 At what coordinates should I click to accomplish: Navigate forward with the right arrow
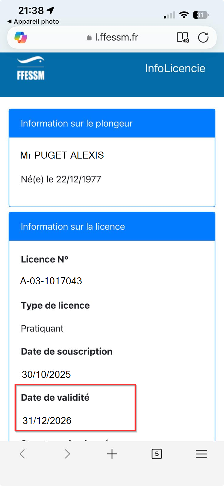coord(67,454)
